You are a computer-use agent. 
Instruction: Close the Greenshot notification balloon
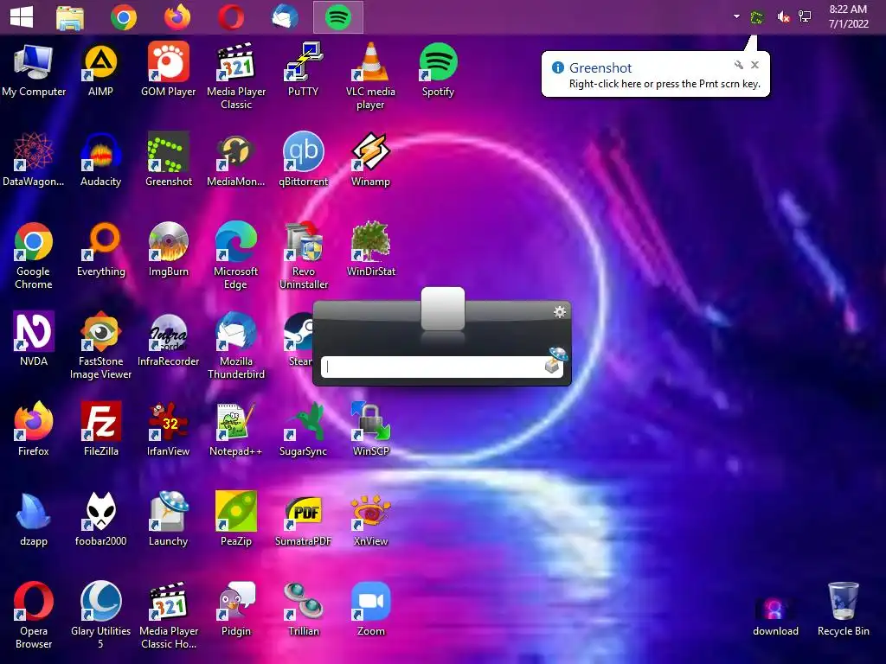(x=754, y=65)
